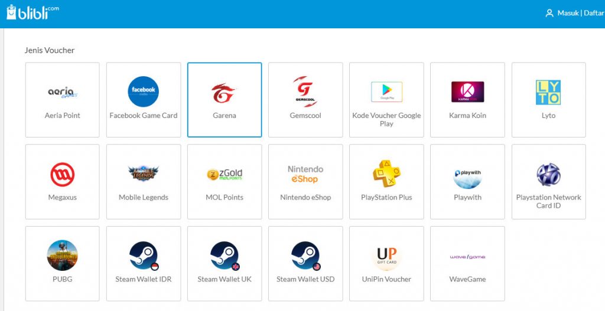The image size is (605, 311).
Task: Choose the UniPin UP Gift Card logo
Action: [x=386, y=256]
